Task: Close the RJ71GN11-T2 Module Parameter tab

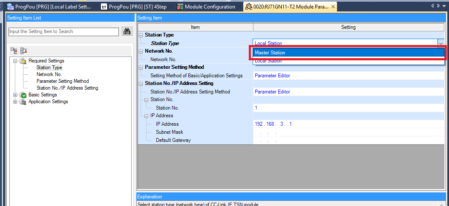Action: click(x=333, y=6)
